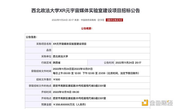Click the 招标文件售价 label cell

[x=39, y=79]
